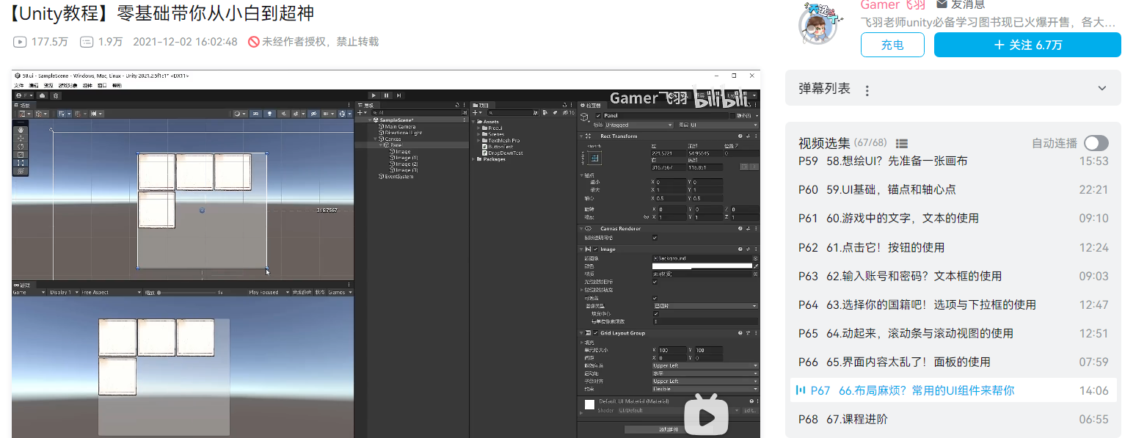The width and height of the screenshot is (1147, 438).
Task: Toggle Raycast Target checkbox under Image
Action: tap(655, 282)
